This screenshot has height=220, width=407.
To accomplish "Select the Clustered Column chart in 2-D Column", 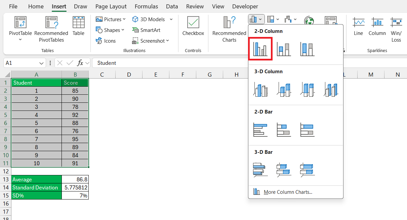I will [x=260, y=49].
